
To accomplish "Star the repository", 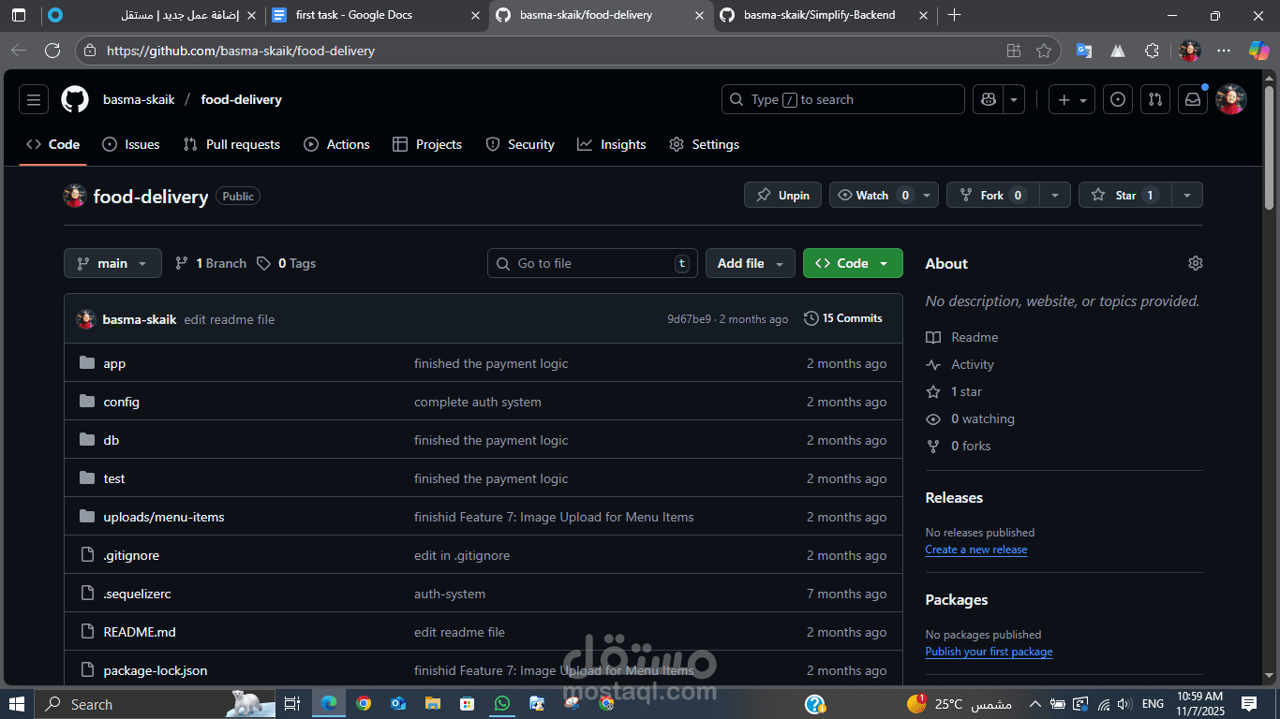I will click(x=1124, y=195).
